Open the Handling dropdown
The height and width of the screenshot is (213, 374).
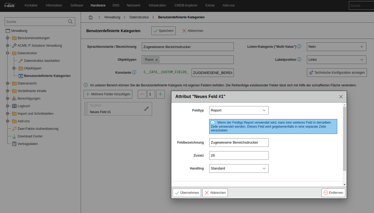(x=239, y=168)
